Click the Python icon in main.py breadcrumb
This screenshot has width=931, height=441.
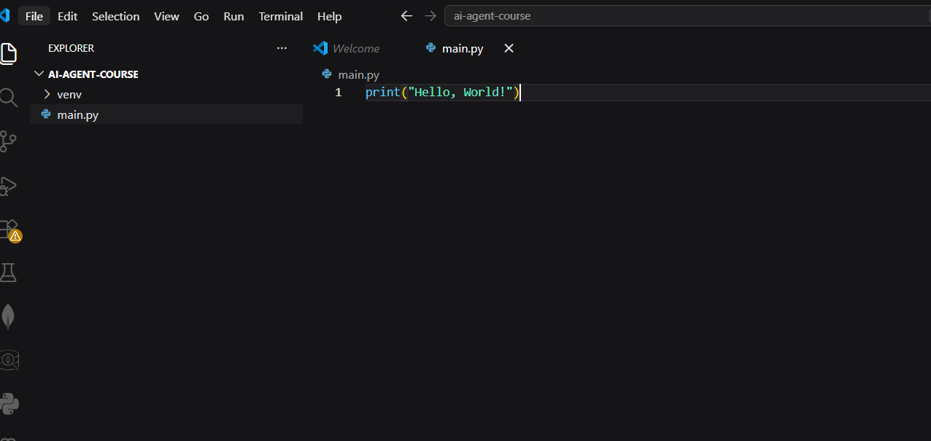[328, 74]
